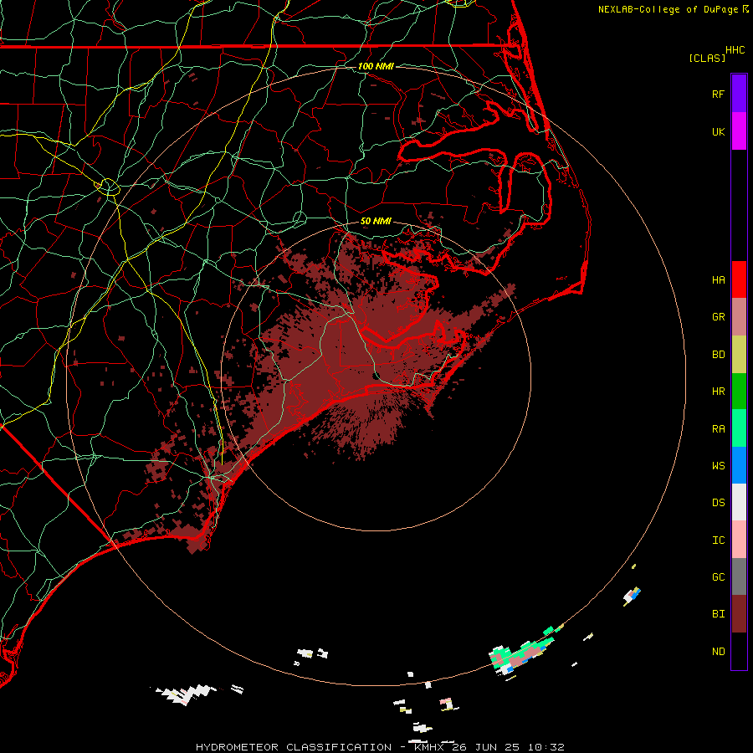Click the WS blue legend swatch
Screen dimensions: 753x753
click(x=739, y=465)
